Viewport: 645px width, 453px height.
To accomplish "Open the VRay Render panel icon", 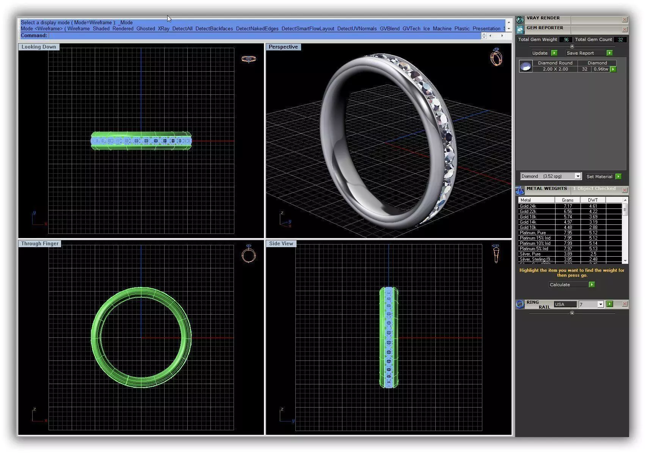I will click(520, 19).
